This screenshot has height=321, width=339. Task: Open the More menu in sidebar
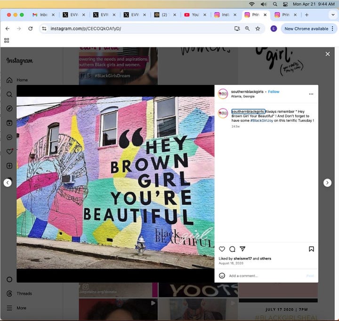click(x=16, y=308)
